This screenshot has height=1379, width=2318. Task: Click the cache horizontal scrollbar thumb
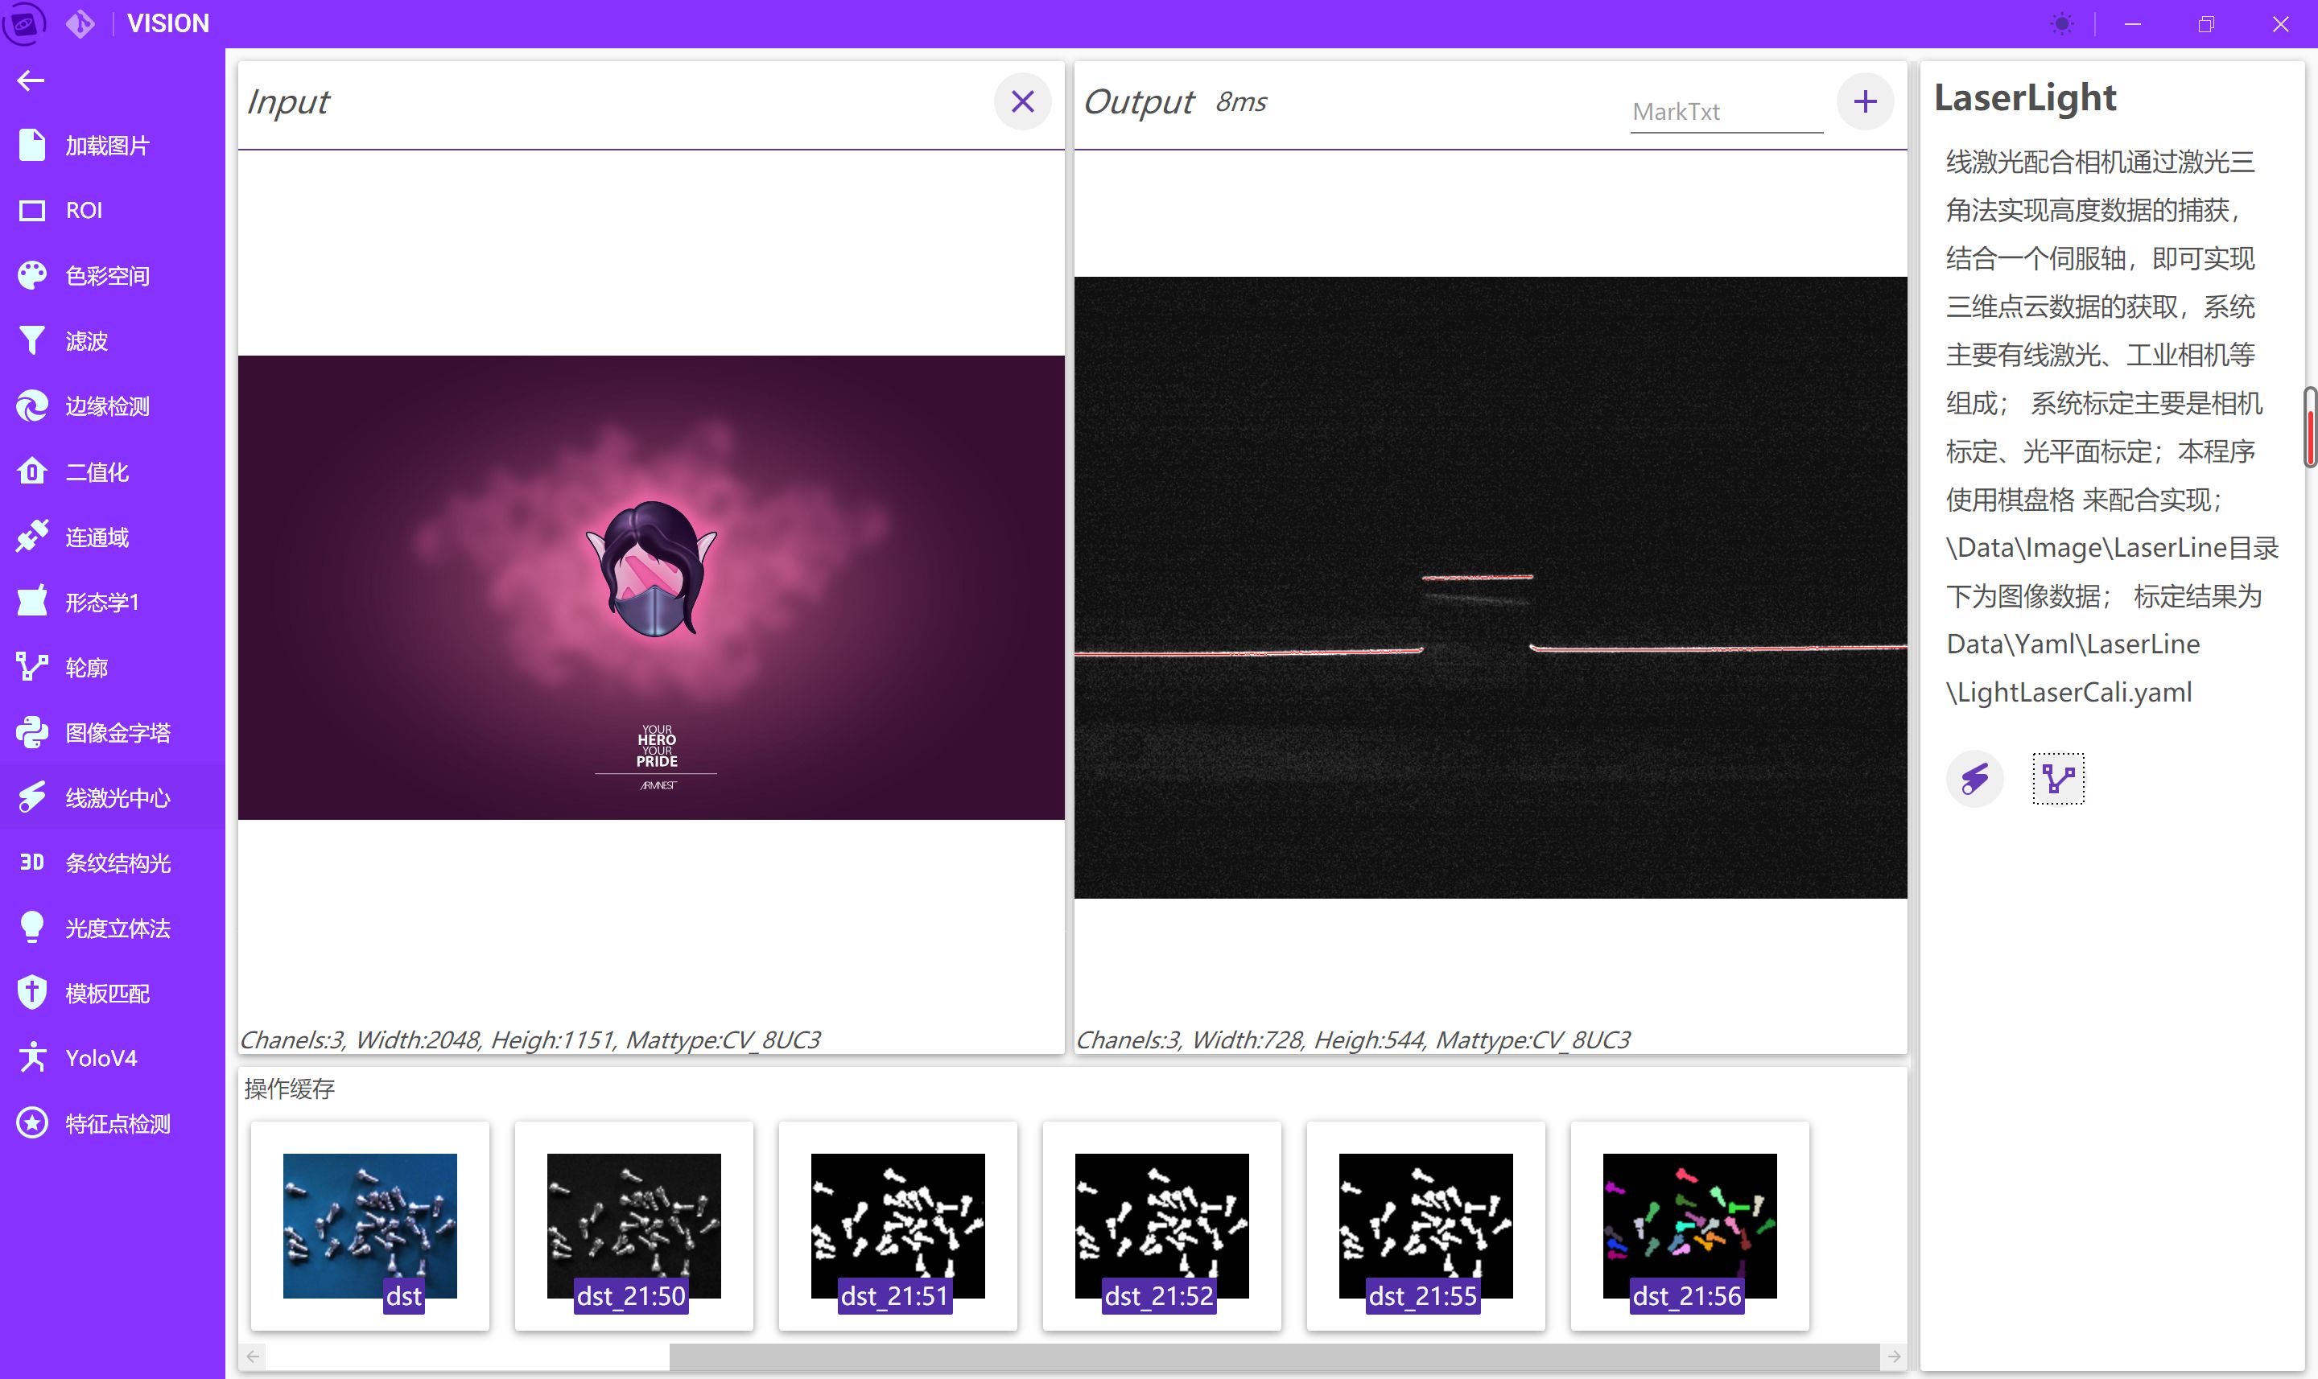coord(1273,1356)
